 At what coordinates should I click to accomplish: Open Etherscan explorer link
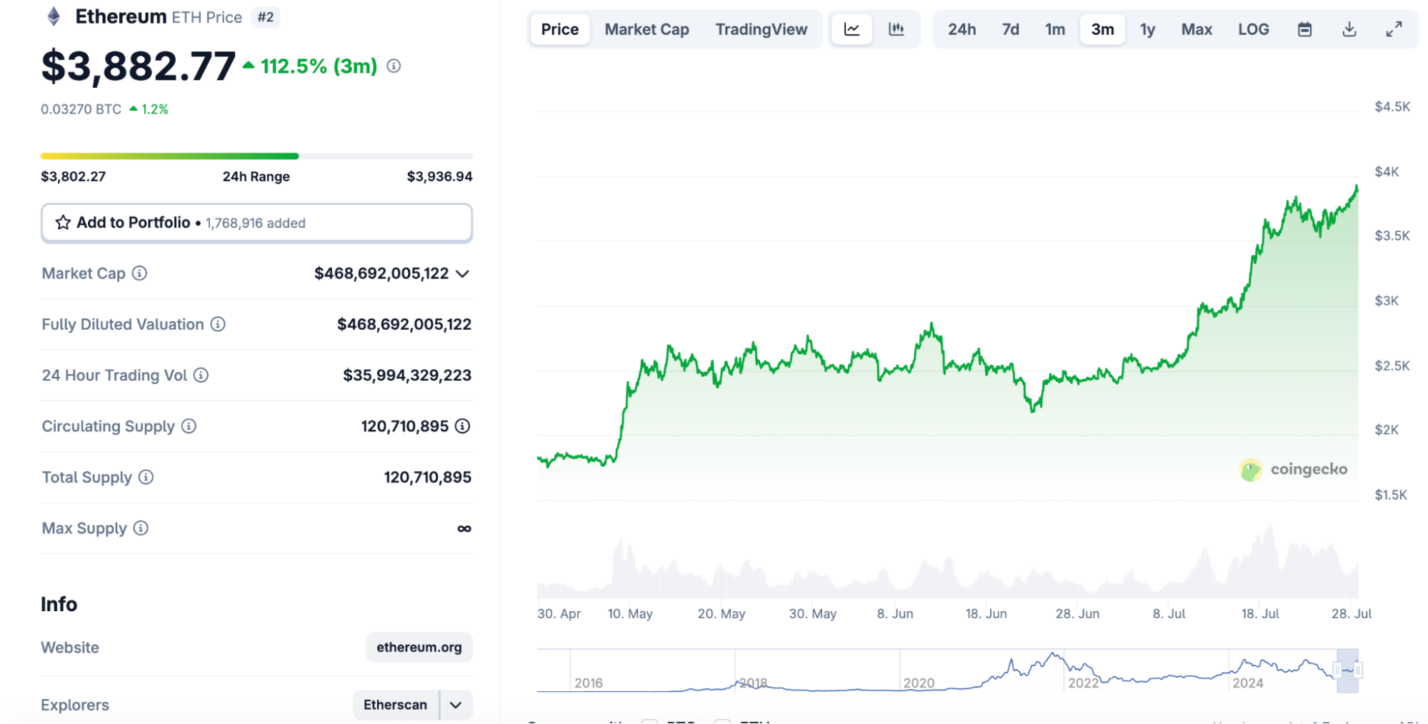395,705
